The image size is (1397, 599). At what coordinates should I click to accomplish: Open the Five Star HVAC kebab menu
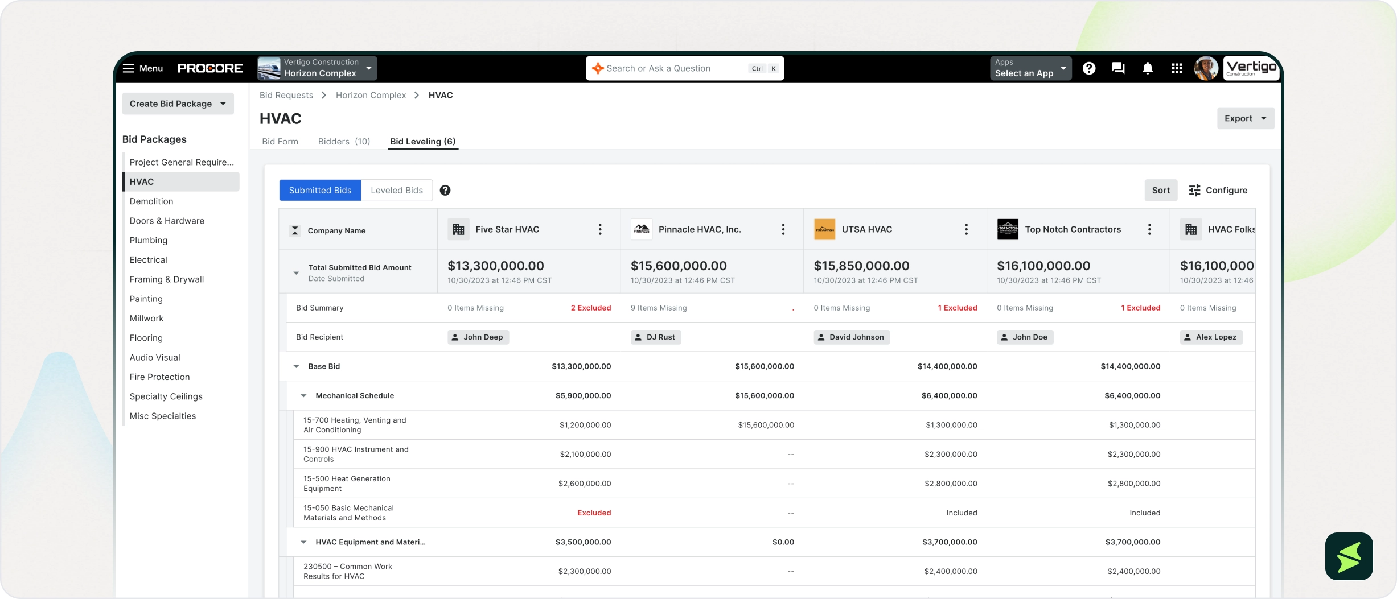600,229
